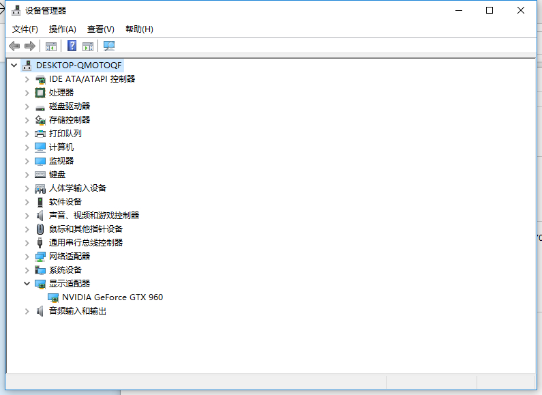
Task: Open the blue question mark Help icon
Action: (72, 46)
